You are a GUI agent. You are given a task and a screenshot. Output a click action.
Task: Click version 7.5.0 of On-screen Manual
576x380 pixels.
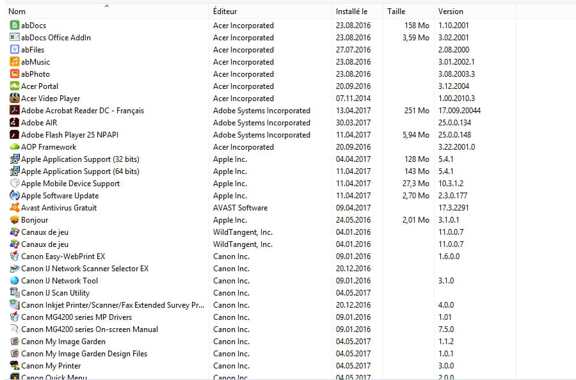click(446, 329)
